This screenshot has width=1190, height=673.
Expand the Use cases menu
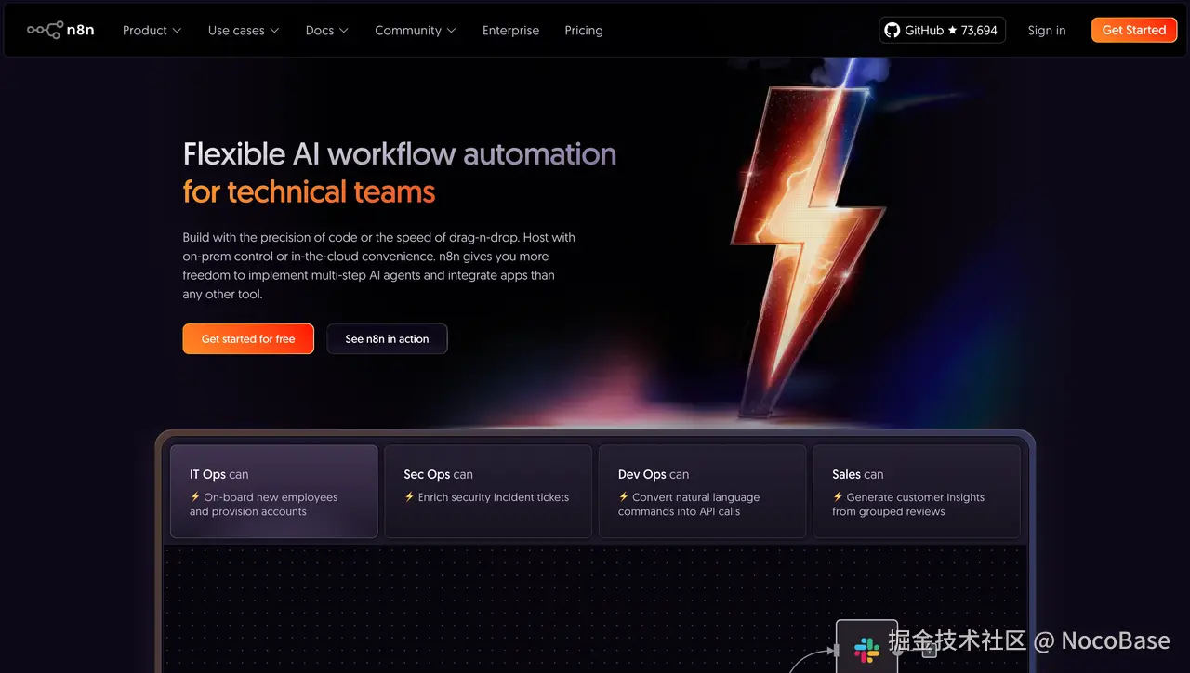coord(244,30)
